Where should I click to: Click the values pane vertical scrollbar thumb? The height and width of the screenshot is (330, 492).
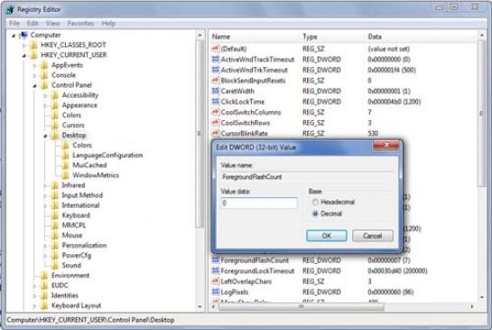(482, 113)
